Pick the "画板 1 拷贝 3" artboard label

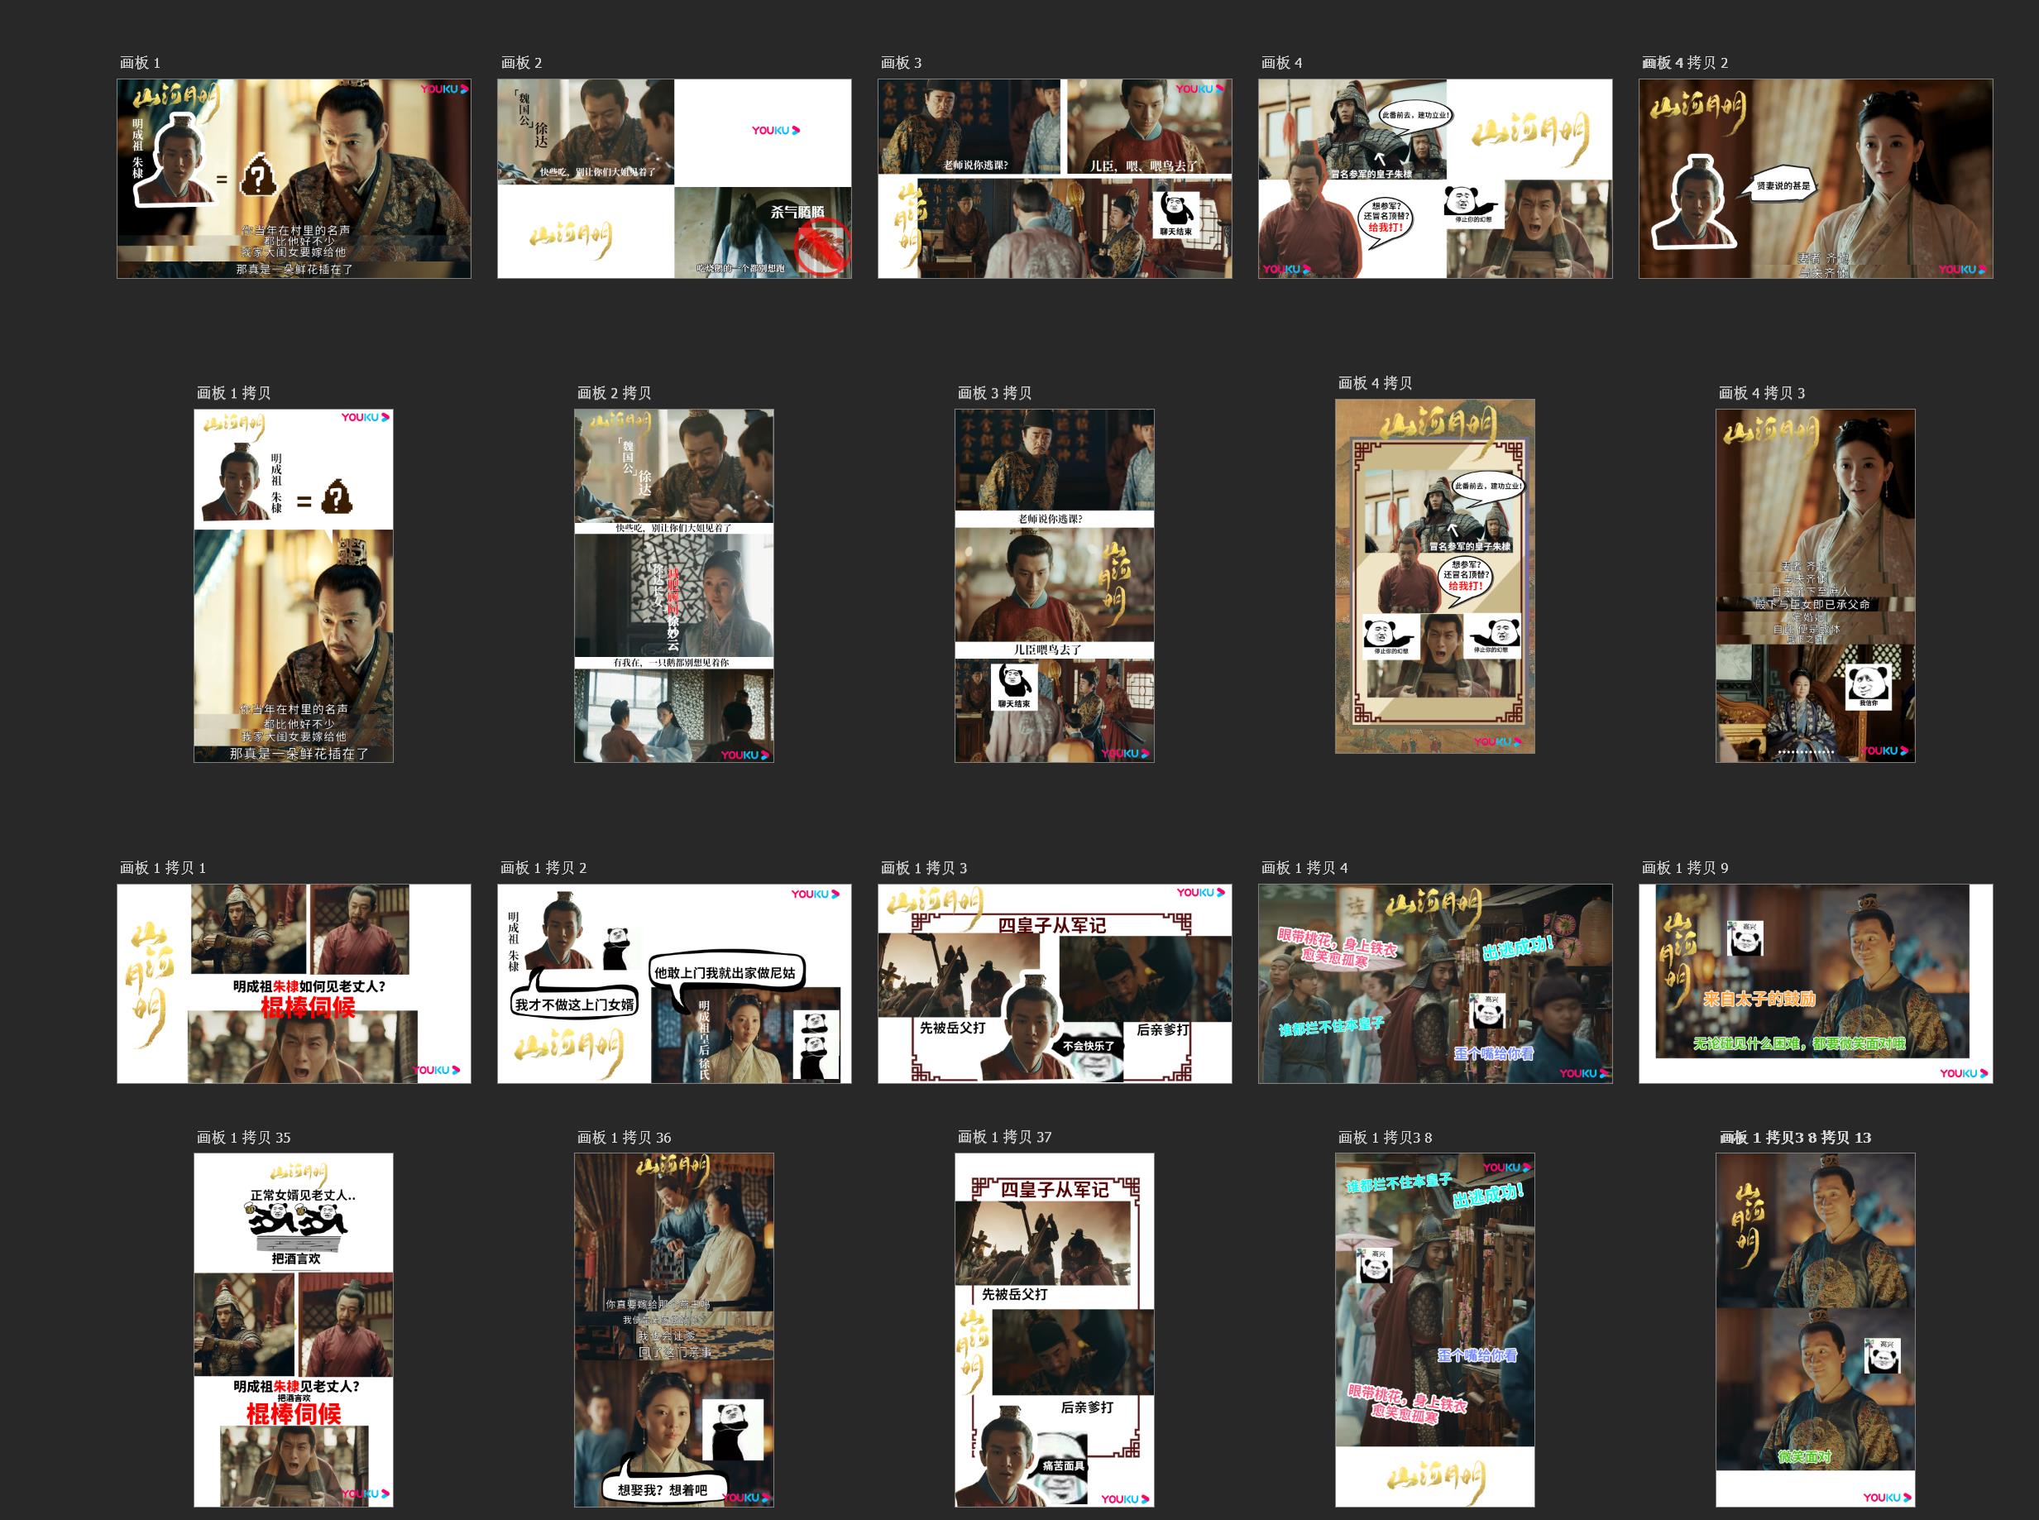(924, 868)
